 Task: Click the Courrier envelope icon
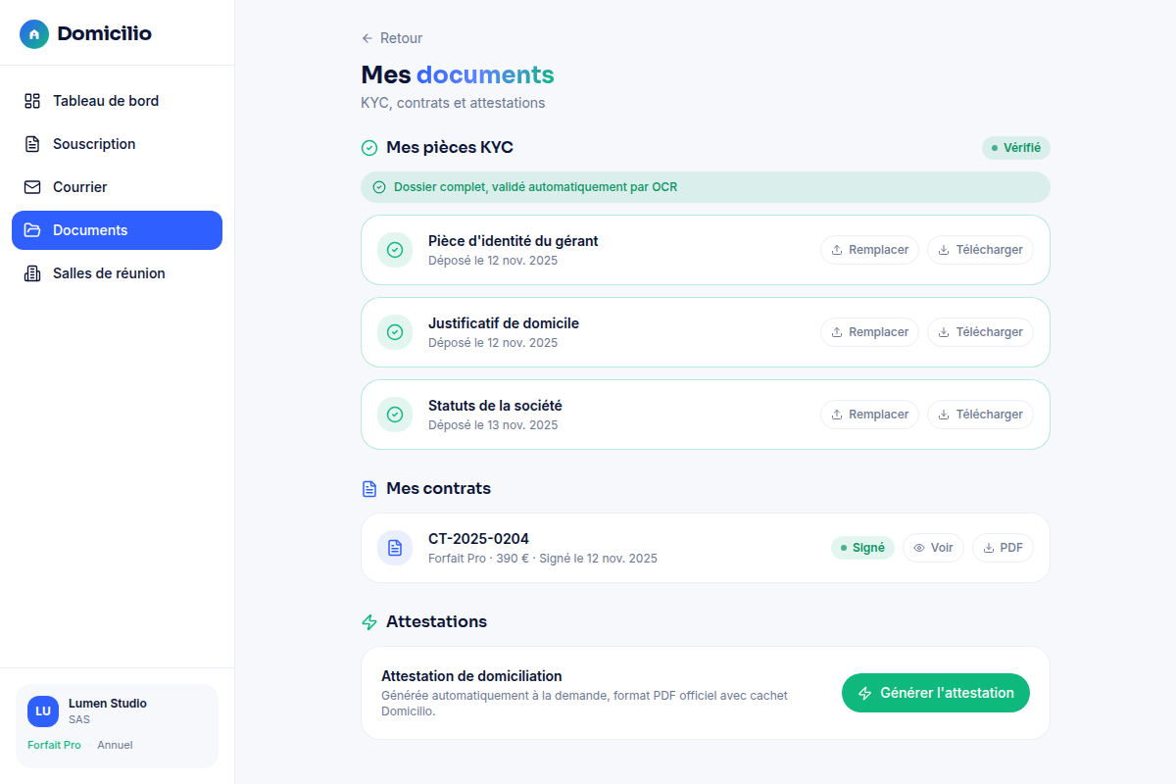pyautogui.click(x=32, y=187)
